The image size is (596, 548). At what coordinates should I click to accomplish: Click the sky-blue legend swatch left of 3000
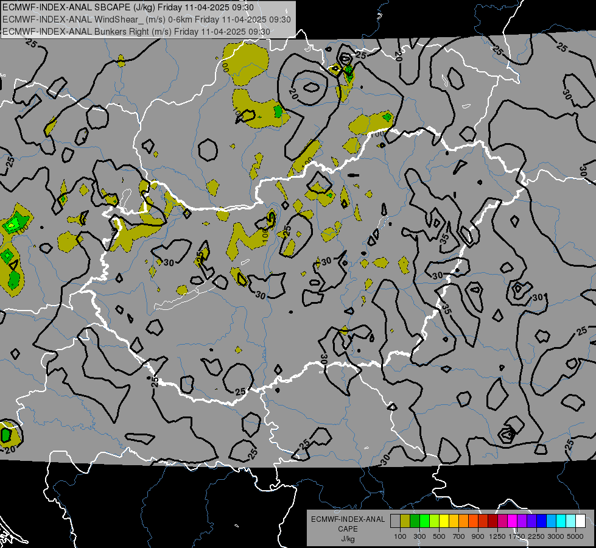click(x=551, y=521)
